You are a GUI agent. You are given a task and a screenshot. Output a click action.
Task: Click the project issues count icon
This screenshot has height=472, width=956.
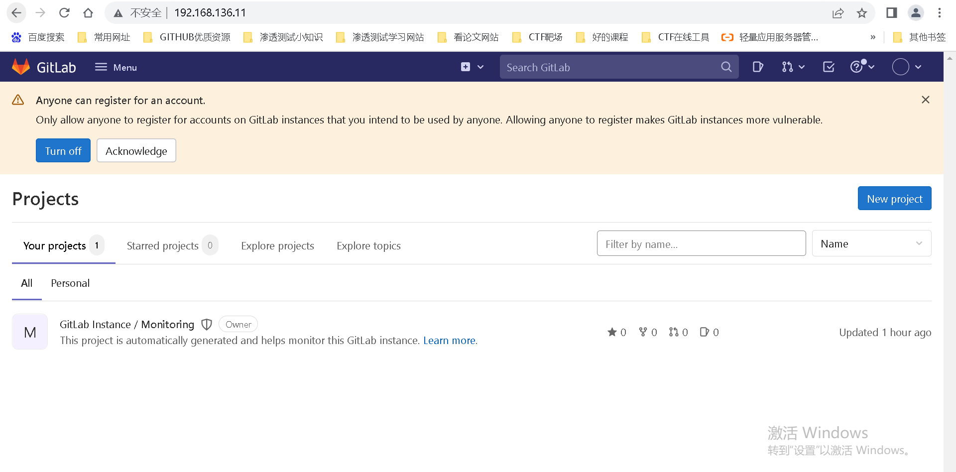tap(705, 332)
